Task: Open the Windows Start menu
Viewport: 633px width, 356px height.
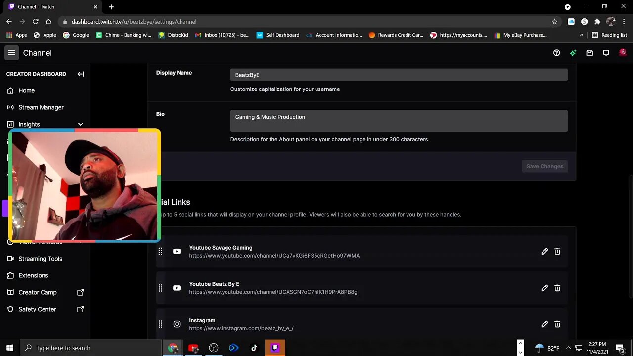Action: pos(9,348)
